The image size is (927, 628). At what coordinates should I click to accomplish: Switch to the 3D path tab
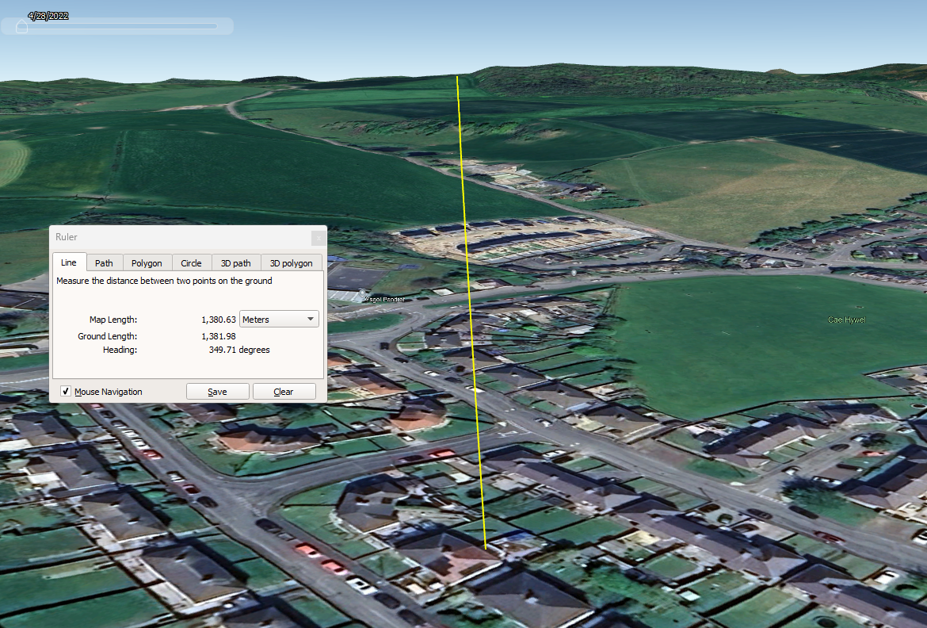[x=235, y=263]
